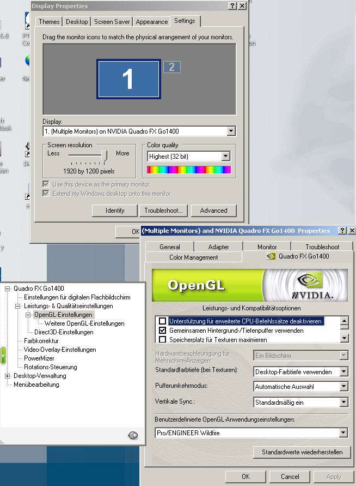Select 'Farbkorrektur' tree item
Image resolution: width=356 pixels, height=486 pixels.
[41, 340]
